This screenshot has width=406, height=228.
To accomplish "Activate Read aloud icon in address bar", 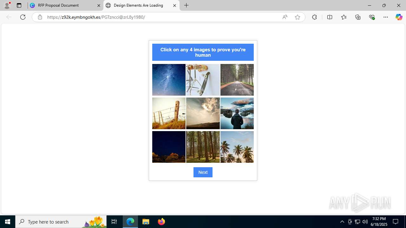I will 285,17.
